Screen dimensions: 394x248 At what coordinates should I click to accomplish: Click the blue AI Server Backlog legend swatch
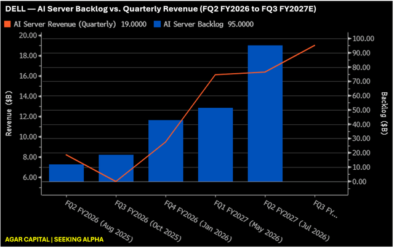pyautogui.click(x=157, y=24)
